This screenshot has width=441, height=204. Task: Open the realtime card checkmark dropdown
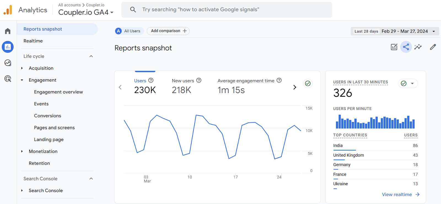408,83
